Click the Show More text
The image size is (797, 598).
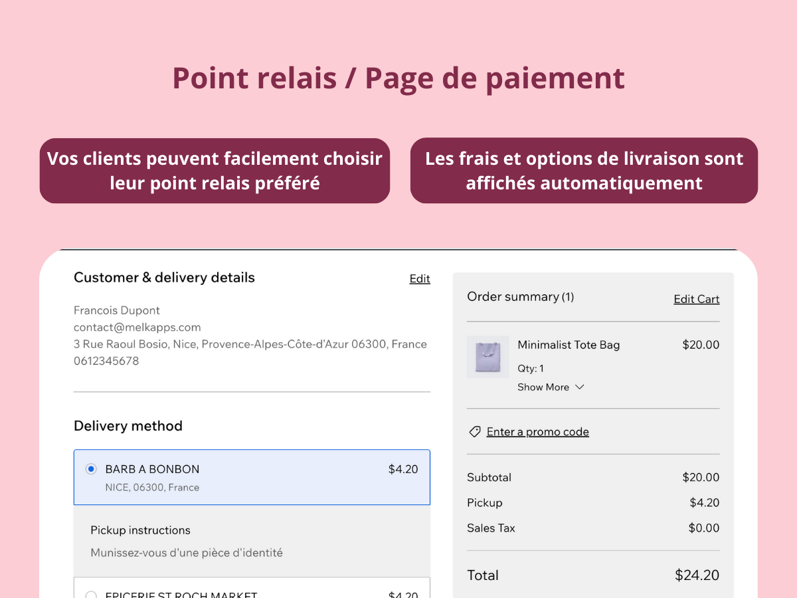point(543,387)
